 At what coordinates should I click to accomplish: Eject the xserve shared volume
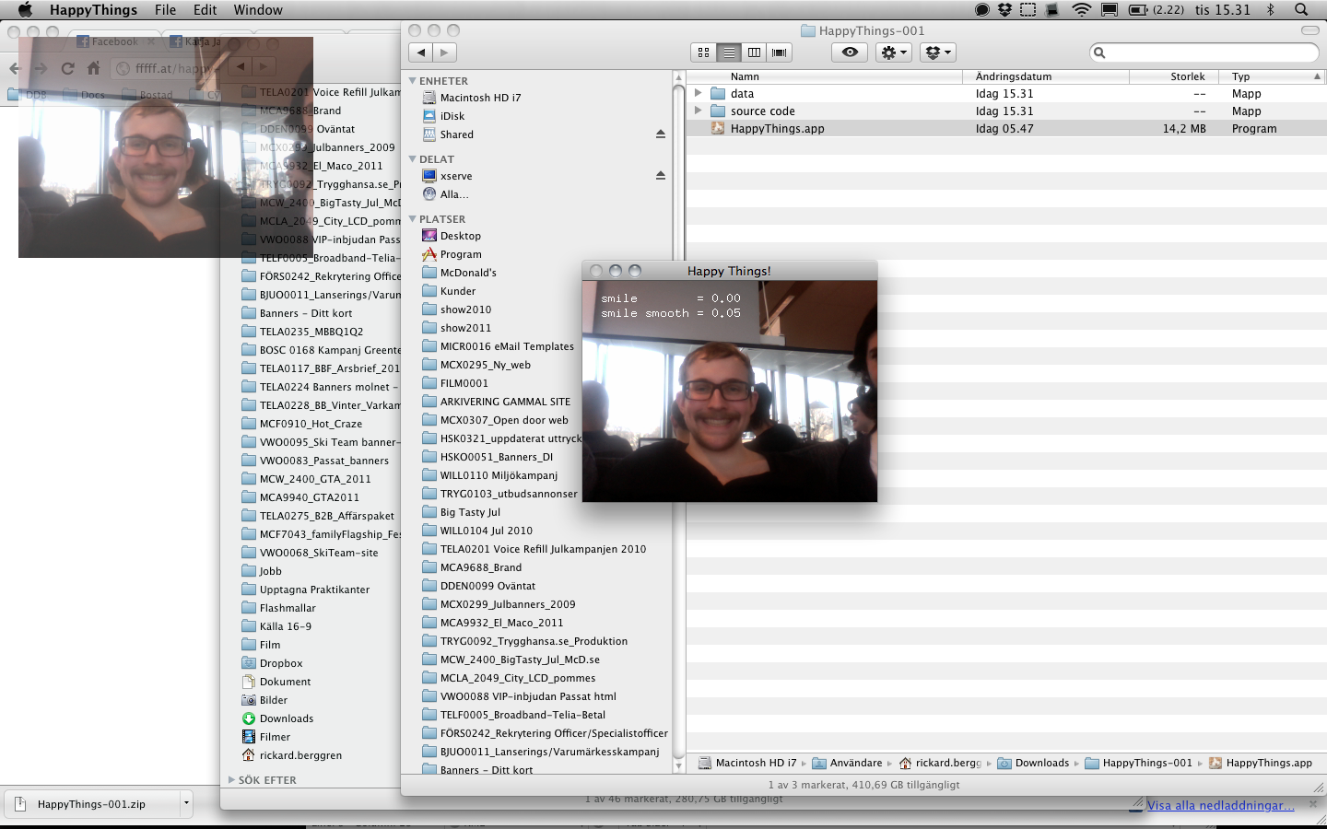click(x=660, y=176)
